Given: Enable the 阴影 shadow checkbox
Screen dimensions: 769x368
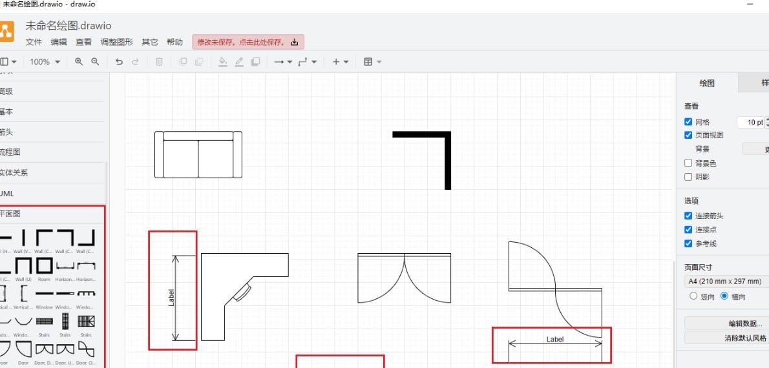Looking at the screenshot, I should 688,177.
